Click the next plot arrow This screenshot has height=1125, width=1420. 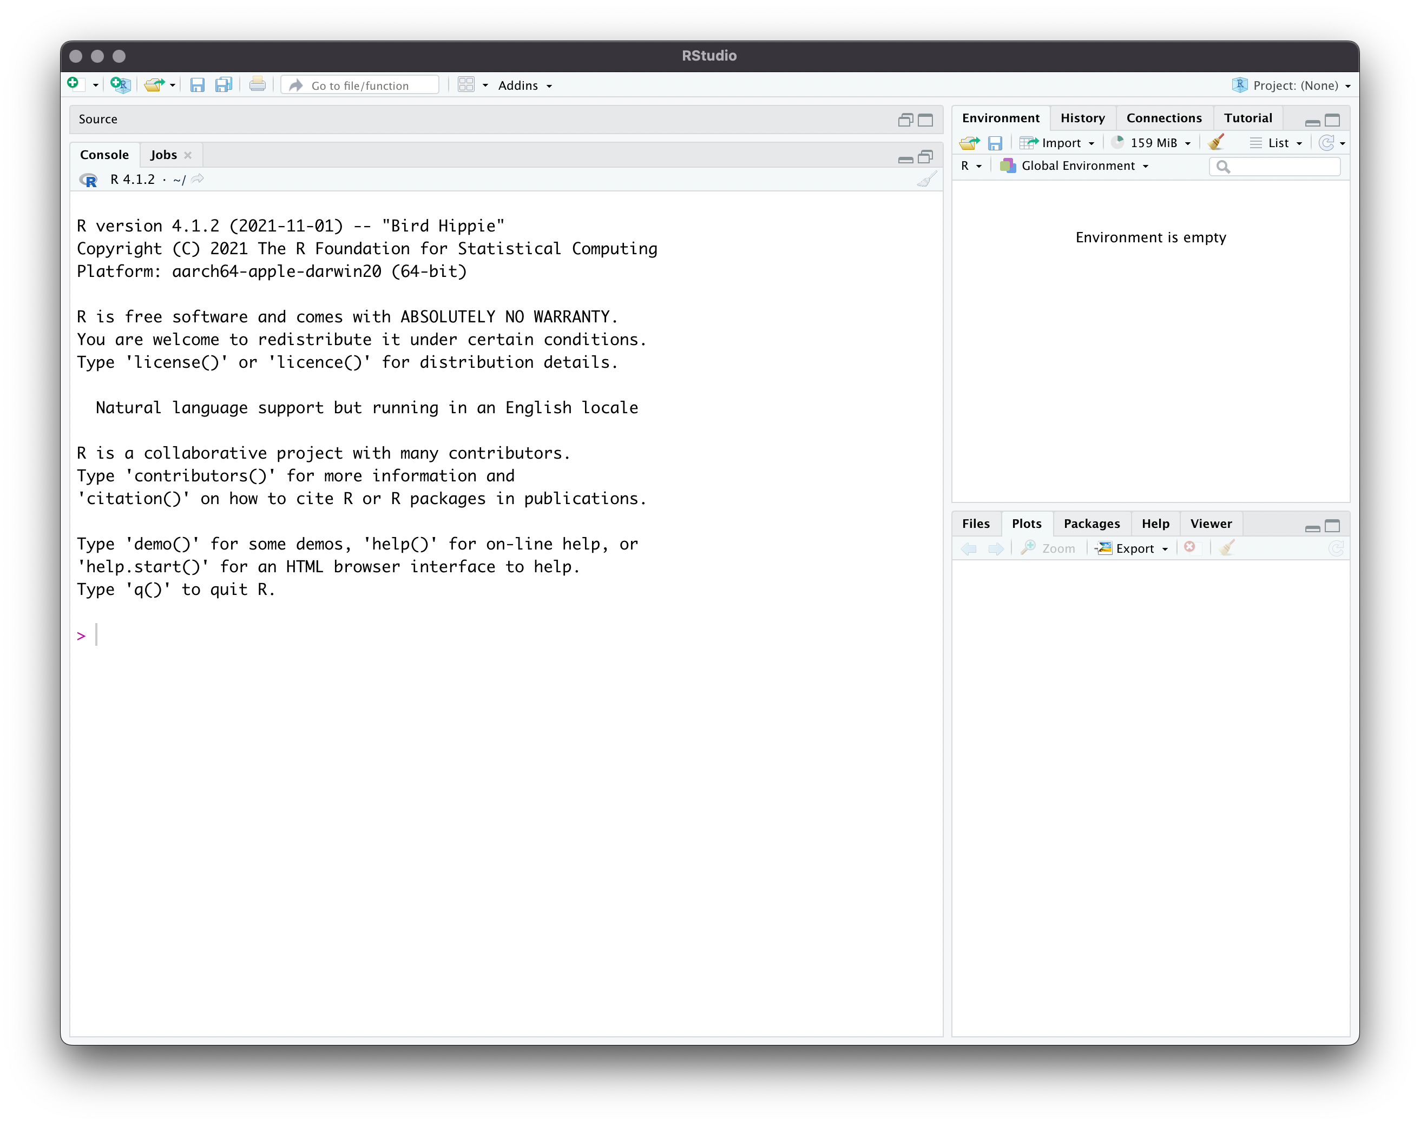click(x=996, y=548)
